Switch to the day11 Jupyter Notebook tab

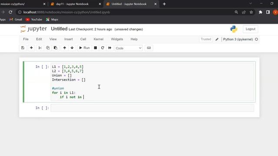tap(72, 4)
